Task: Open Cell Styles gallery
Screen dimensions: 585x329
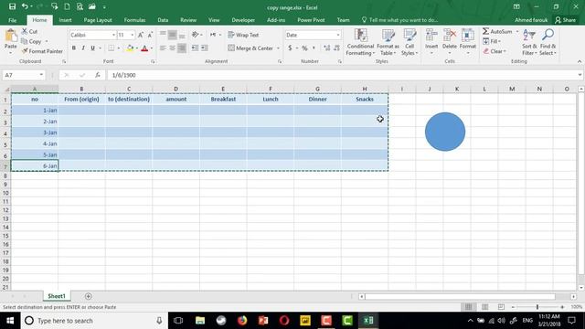Action: (409, 42)
